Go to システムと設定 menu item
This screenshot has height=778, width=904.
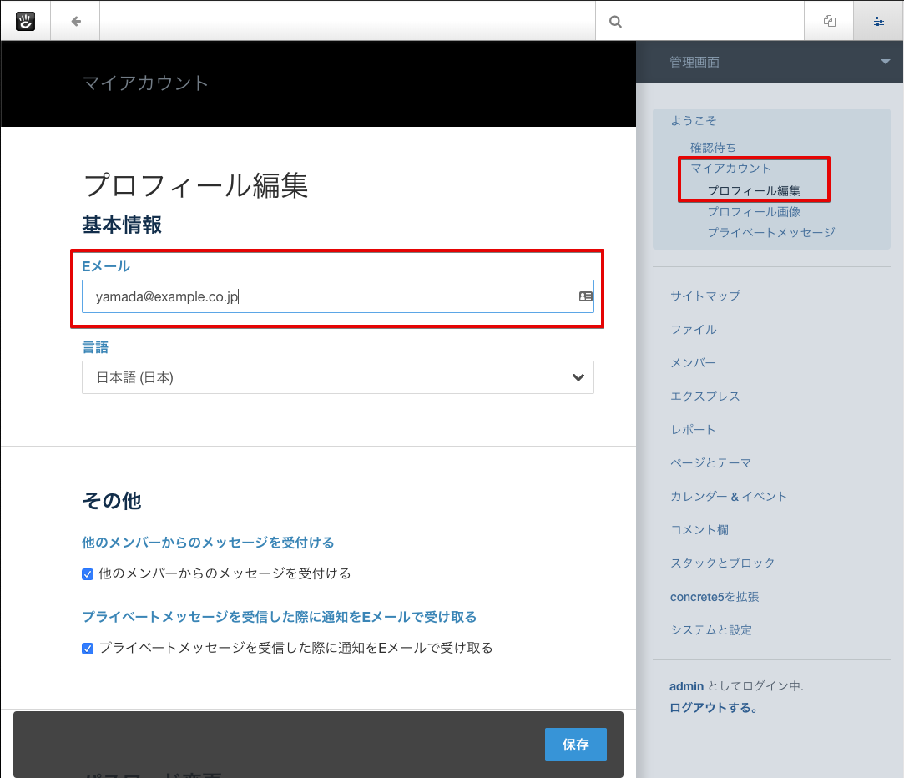[710, 629]
